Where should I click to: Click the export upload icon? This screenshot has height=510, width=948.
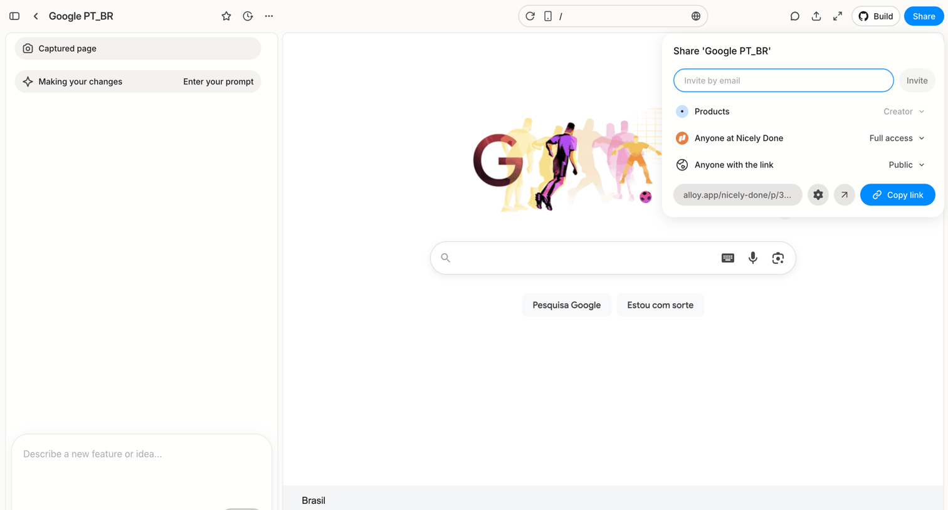pos(816,16)
